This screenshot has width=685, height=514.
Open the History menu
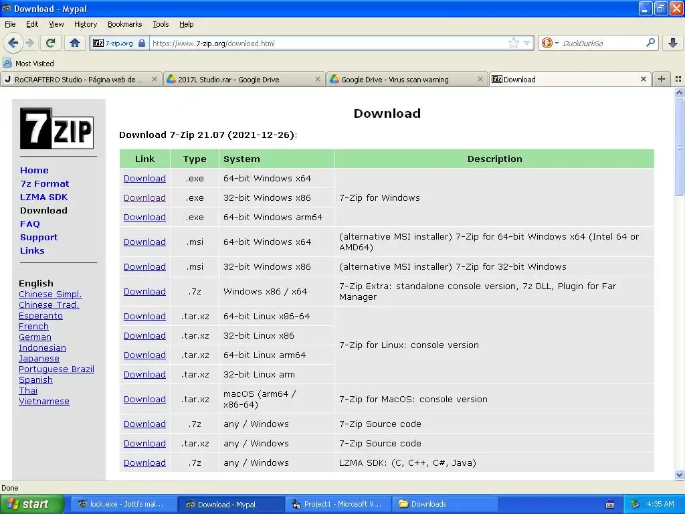(86, 24)
